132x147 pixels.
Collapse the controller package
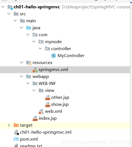click(x=40, y=48)
